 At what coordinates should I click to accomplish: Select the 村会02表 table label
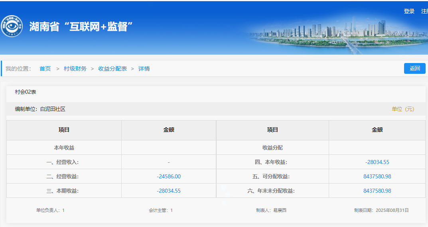26,92
